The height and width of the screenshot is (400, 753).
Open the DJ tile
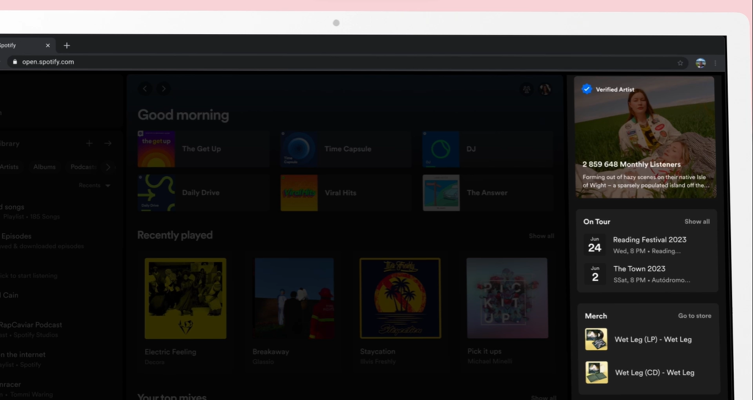tap(488, 149)
